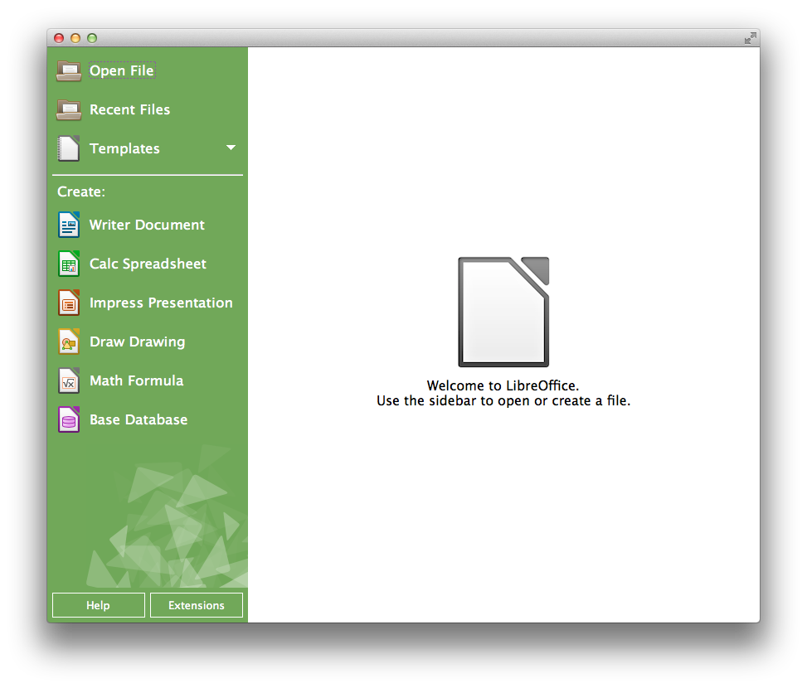Click the Math Formula icon
This screenshot has width=807, height=688.
point(69,380)
